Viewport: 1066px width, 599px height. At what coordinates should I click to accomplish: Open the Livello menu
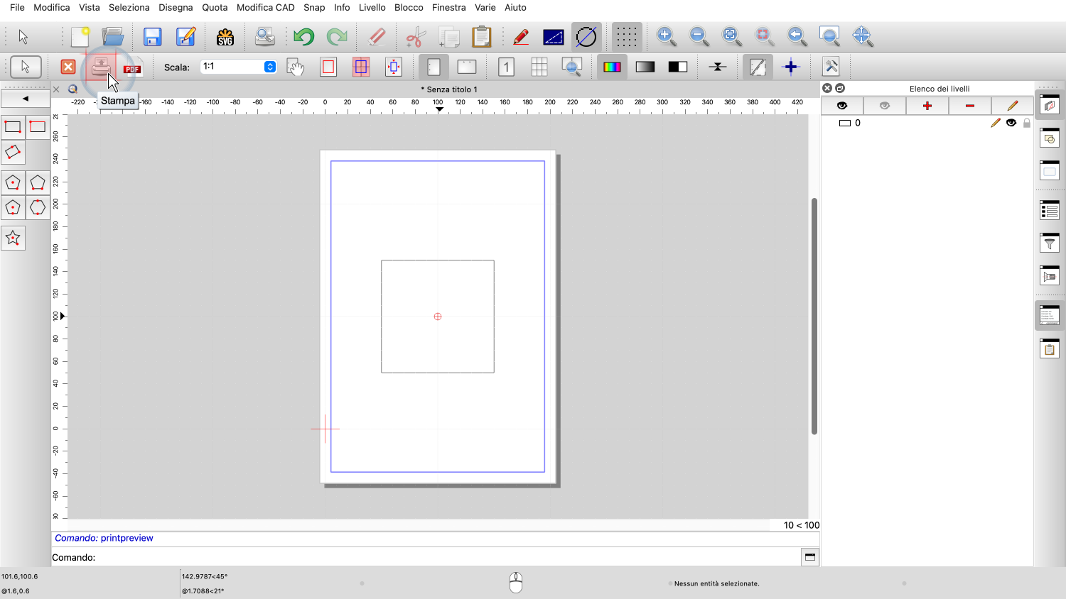(372, 7)
